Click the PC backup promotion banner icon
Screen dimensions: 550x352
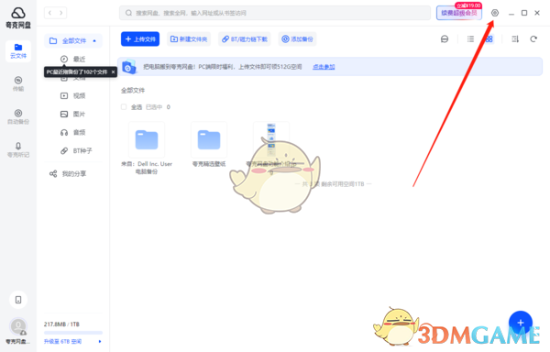(128, 67)
